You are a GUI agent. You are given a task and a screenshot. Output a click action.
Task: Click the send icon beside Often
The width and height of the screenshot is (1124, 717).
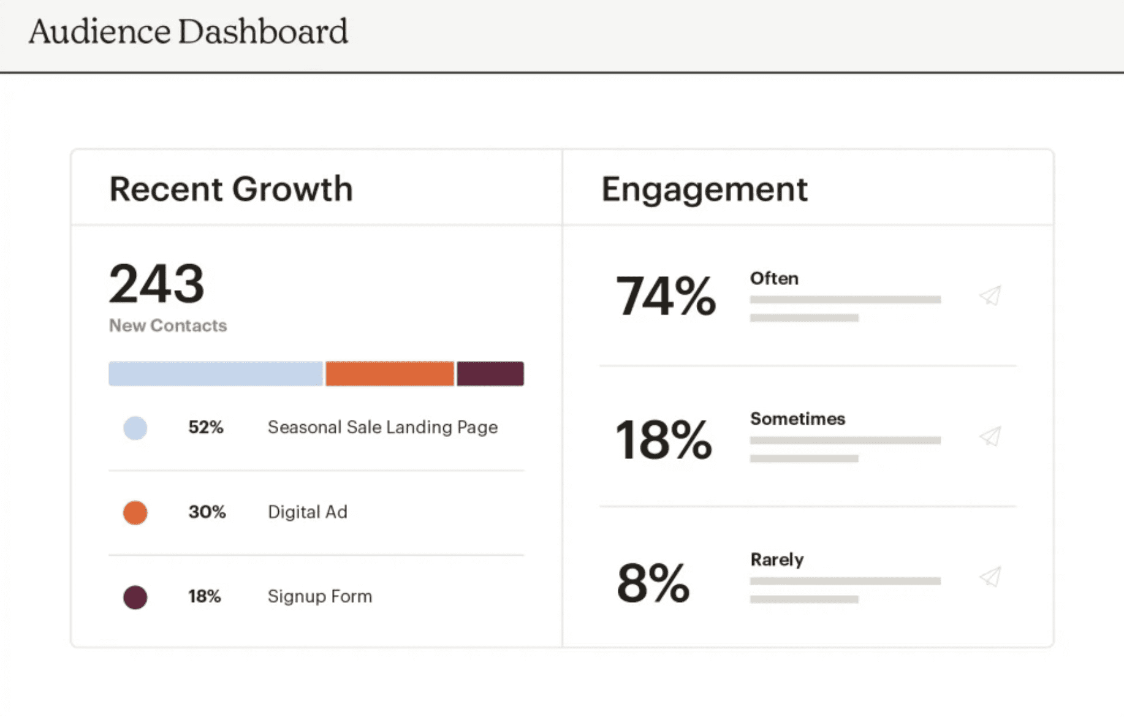(990, 295)
